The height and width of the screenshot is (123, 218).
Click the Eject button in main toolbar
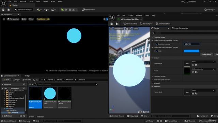[x=74, y=10]
